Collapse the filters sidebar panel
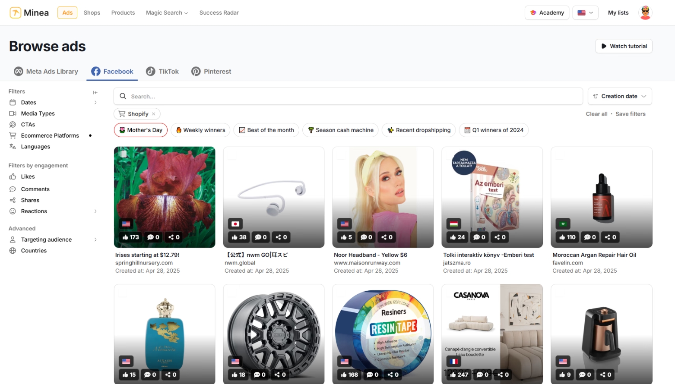This screenshot has height=384, width=675. click(95, 92)
